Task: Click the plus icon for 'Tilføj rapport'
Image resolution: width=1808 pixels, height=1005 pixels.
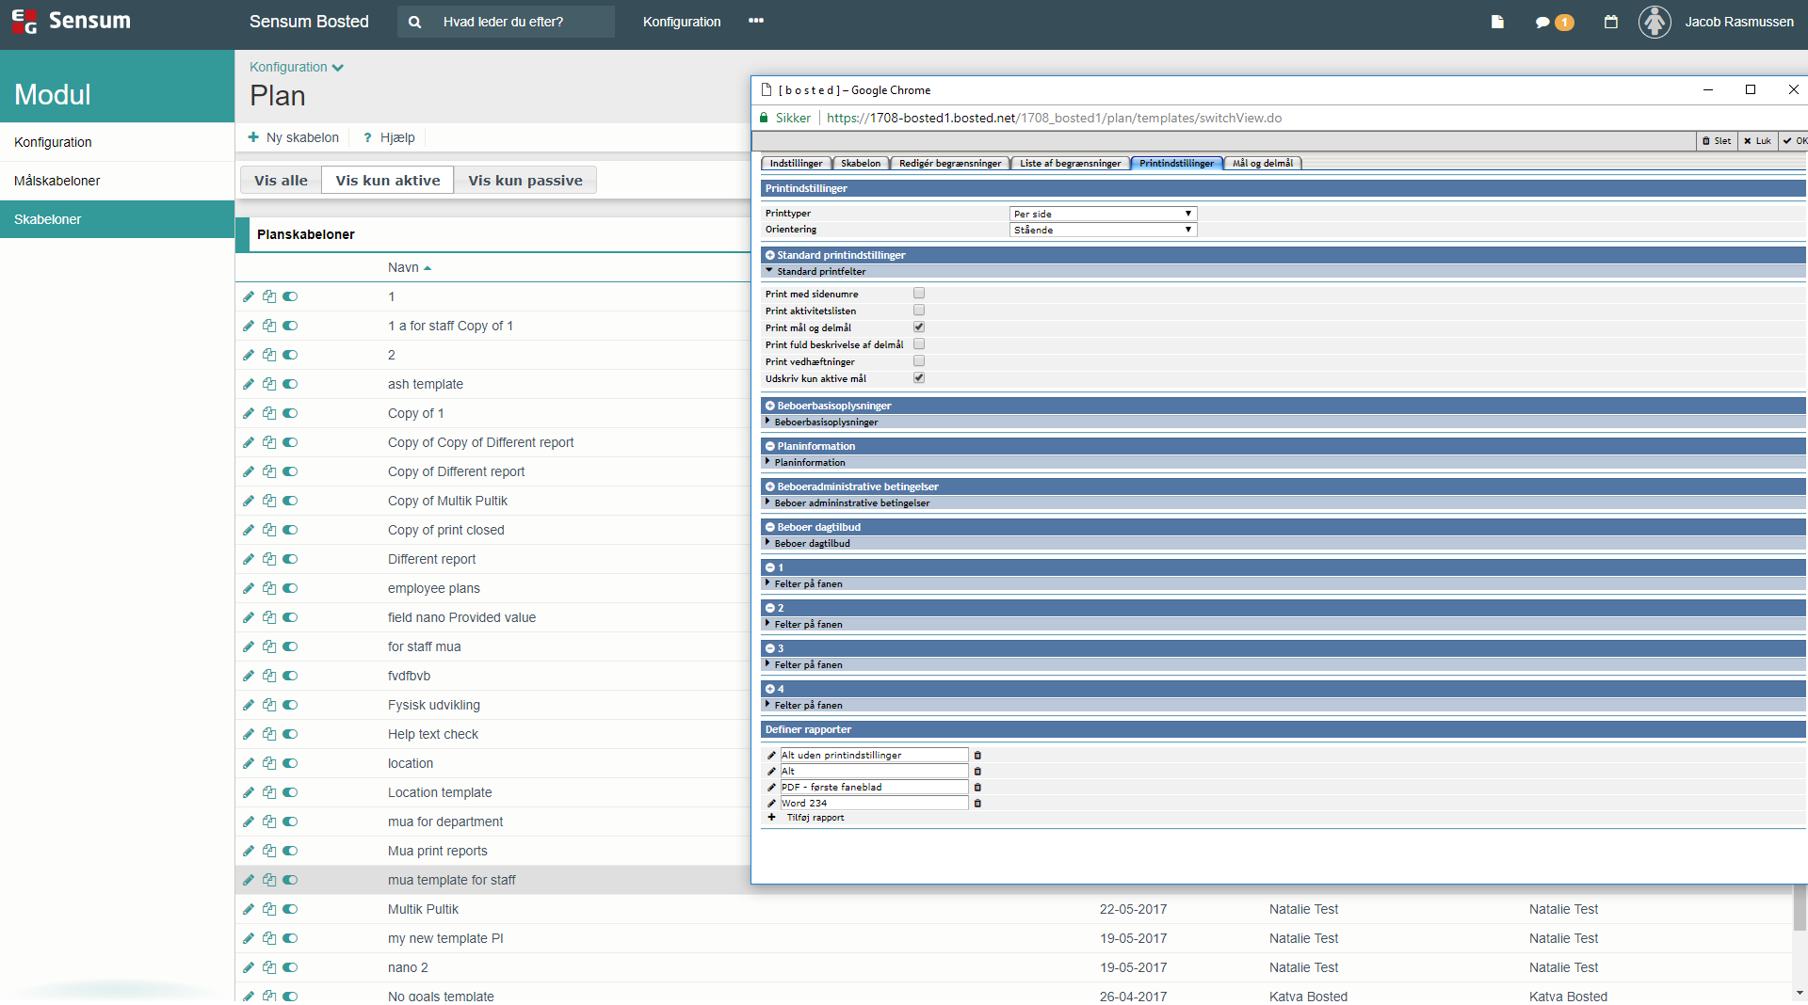Action: tap(771, 818)
